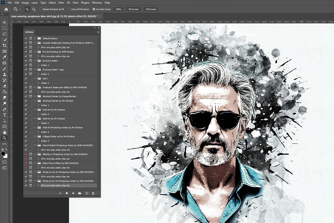Collapse Pencil Sketch Photoshop Action set
Viewport: 334px width, 223px height.
pyautogui.click(x=35, y=146)
